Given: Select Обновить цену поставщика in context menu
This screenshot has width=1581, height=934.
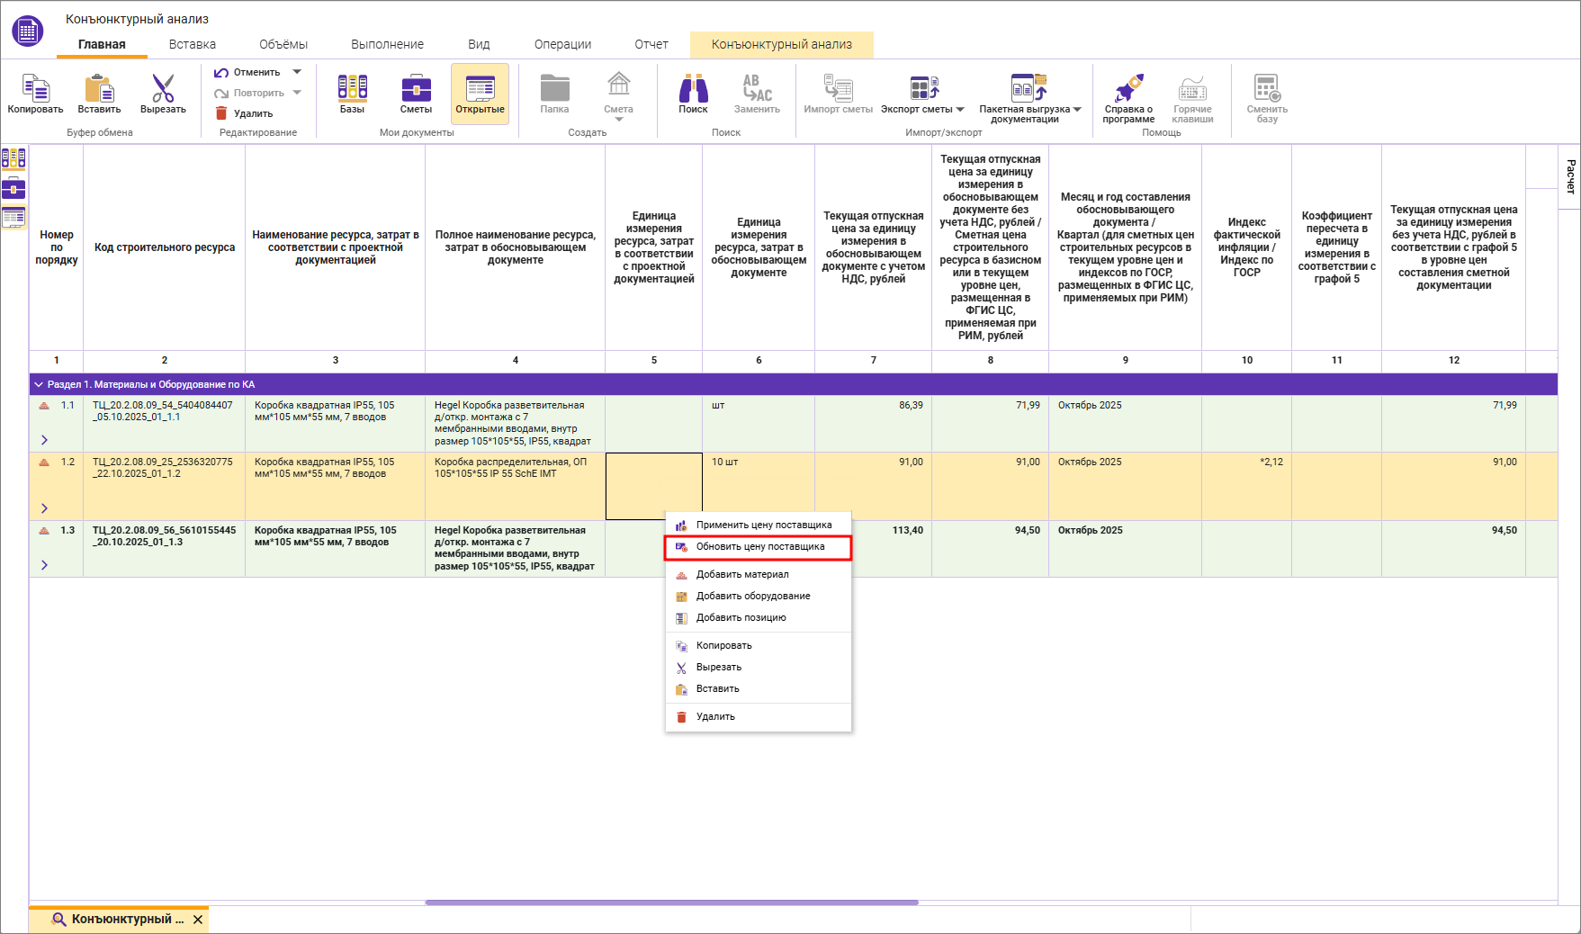Looking at the screenshot, I should point(759,547).
